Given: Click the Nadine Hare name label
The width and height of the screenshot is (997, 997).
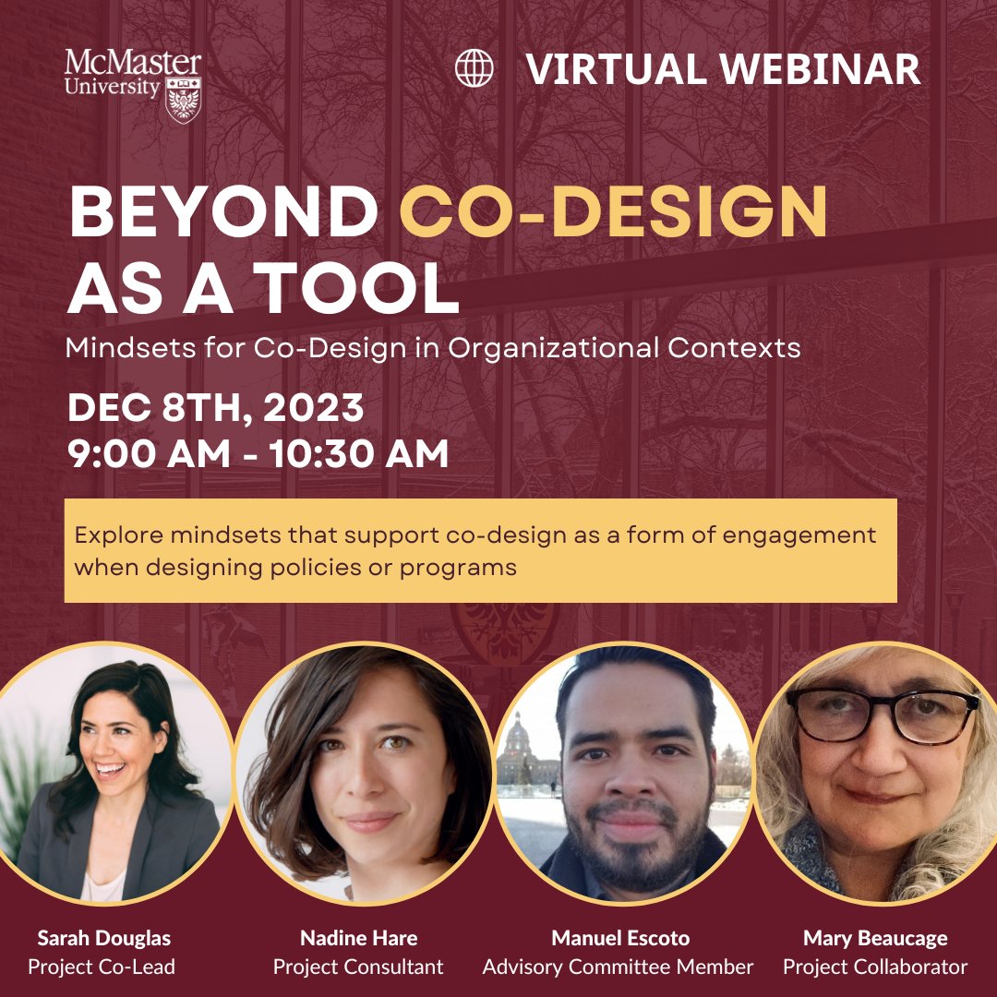Looking at the screenshot, I should click(x=356, y=939).
